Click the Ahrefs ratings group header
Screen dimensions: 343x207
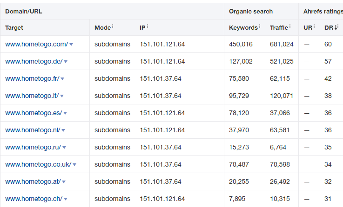(x=323, y=11)
